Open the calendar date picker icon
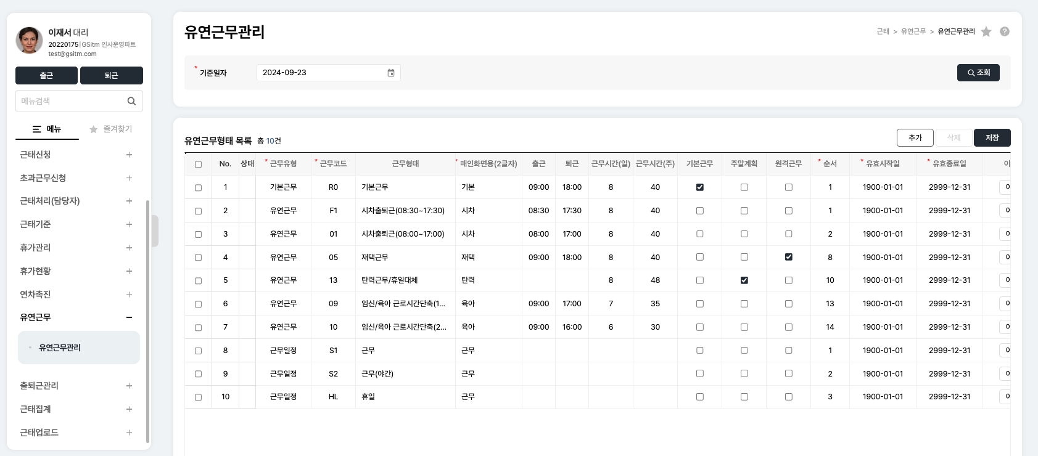 [391, 73]
